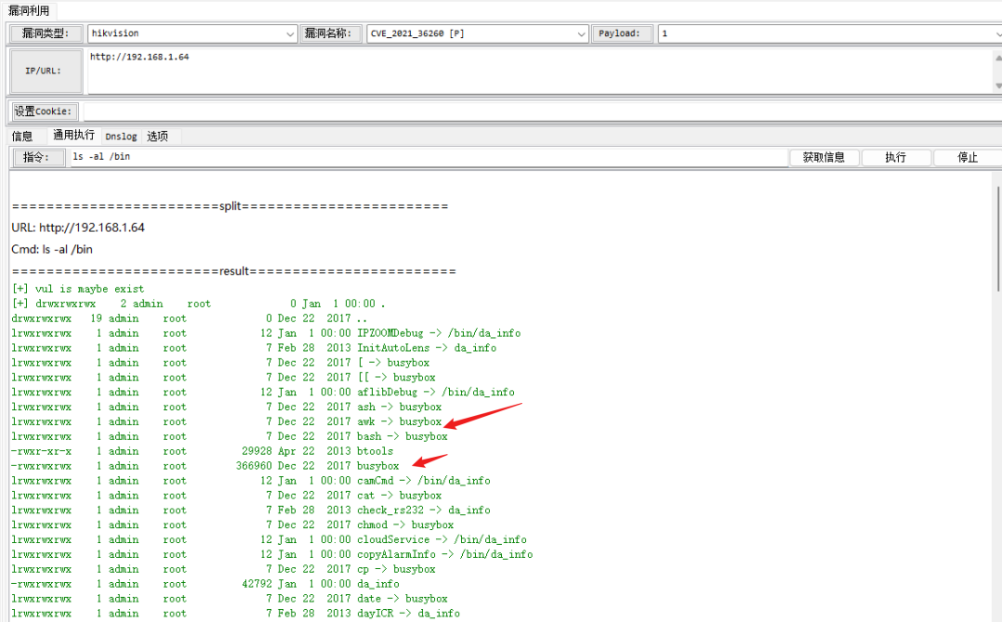Click the 'copyAlarmInfo -> /bin/da_info' entry
Image resolution: width=1002 pixels, height=622 pixels.
(444, 553)
